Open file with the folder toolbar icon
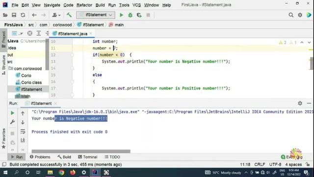314x177 pixels. (5, 15)
